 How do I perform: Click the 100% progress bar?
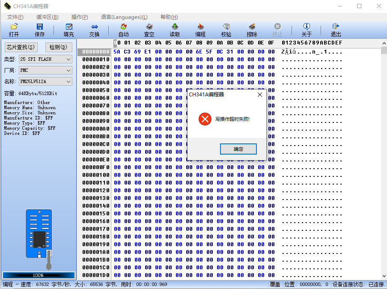coord(39,275)
